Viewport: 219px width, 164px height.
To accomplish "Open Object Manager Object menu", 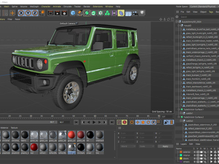I will (203, 12).
